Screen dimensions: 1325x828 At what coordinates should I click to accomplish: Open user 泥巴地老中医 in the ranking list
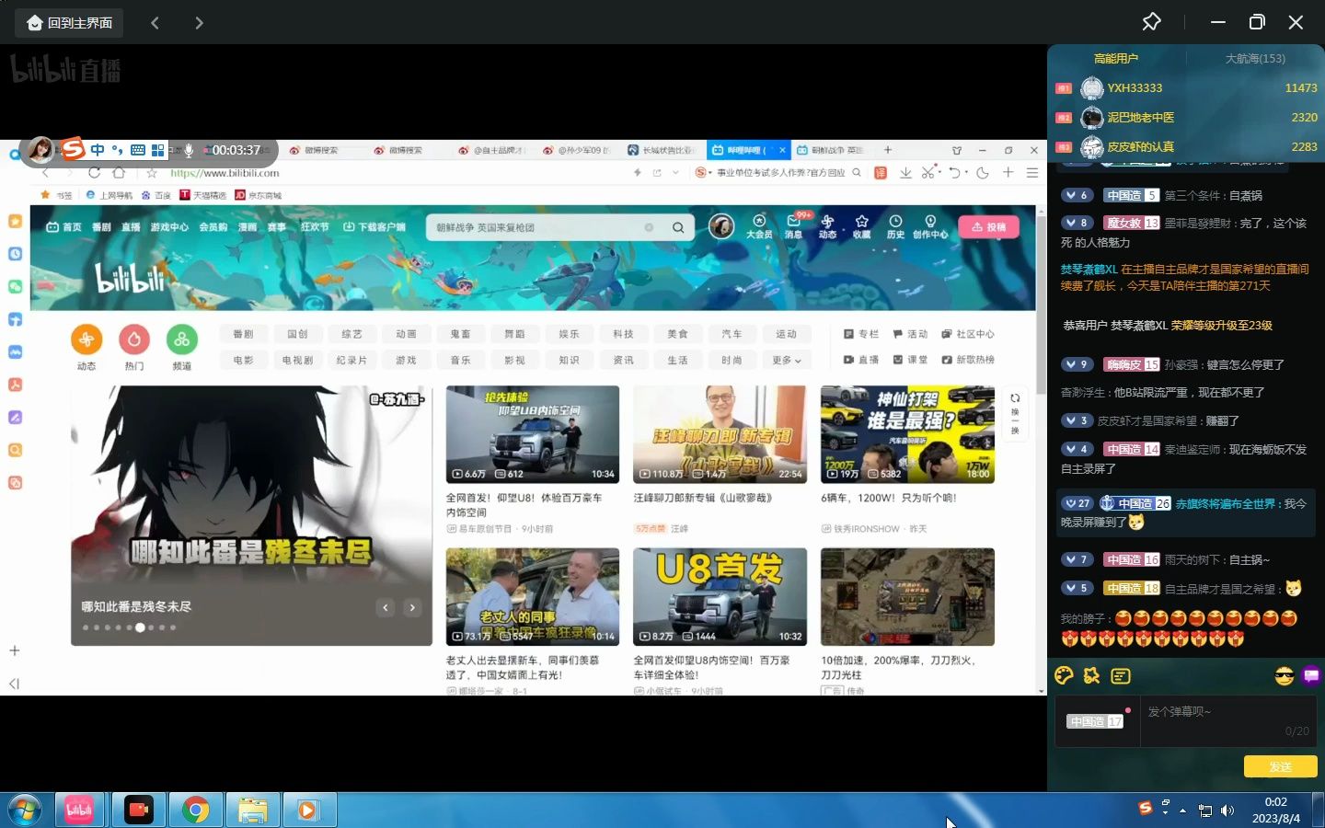(1140, 117)
